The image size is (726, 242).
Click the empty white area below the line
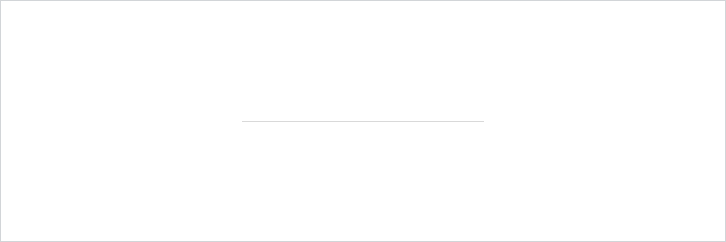(363, 181)
